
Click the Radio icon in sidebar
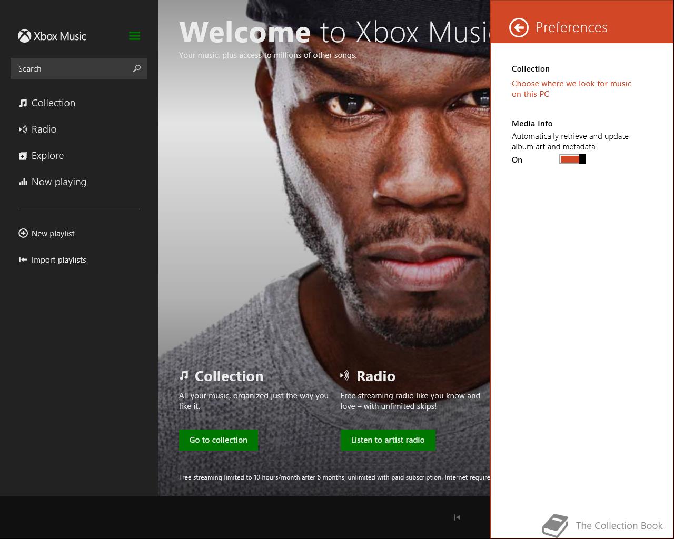click(x=23, y=129)
